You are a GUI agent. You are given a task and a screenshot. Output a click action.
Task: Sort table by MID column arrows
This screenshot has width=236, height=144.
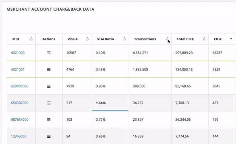31,39
